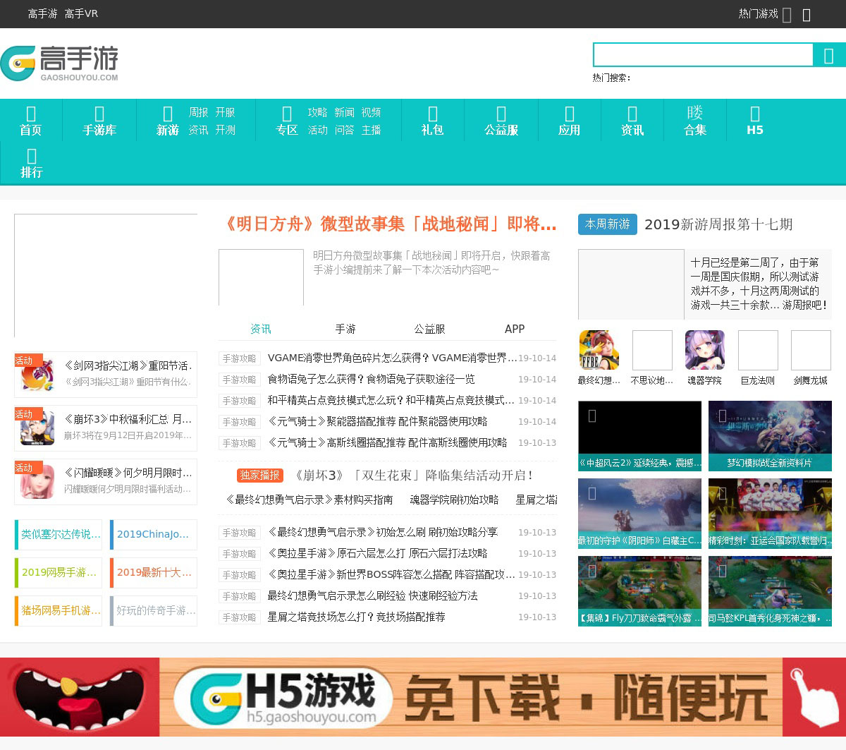This screenshot has height=750, width=846.
Task: Click the 最终幻想 FFBE game icon
Action: pyautogui.click(x=599, y=351)
